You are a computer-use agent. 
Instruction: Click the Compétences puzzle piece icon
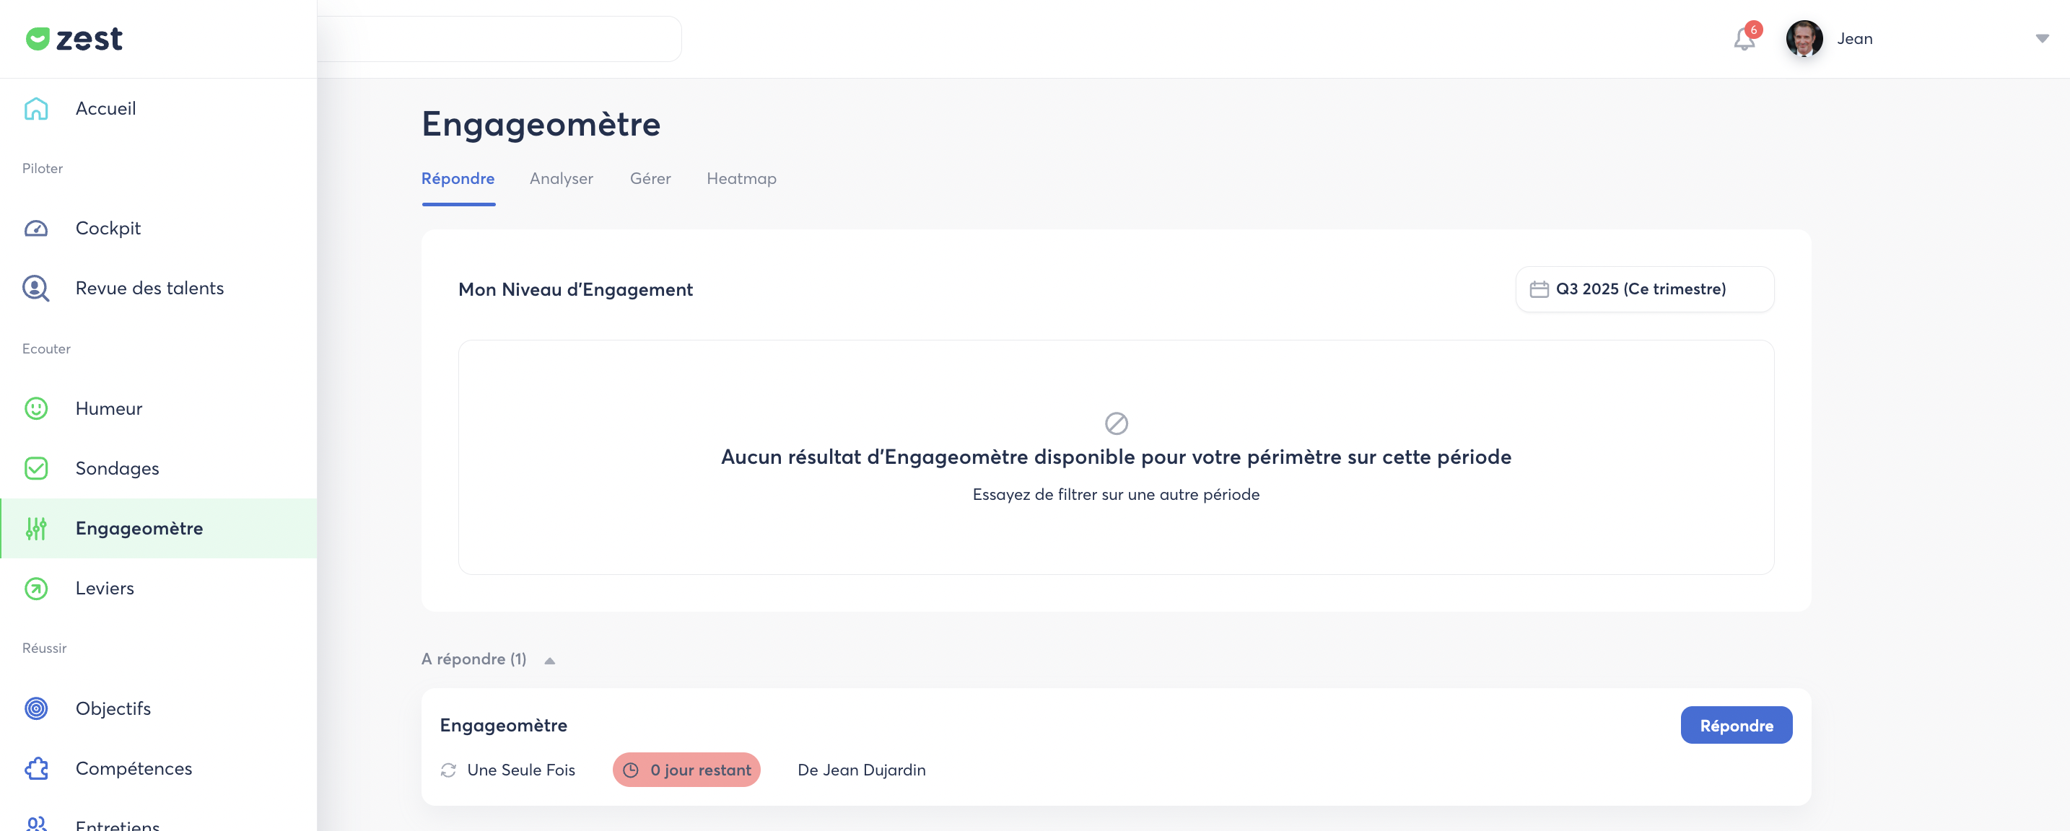(36, 768)
